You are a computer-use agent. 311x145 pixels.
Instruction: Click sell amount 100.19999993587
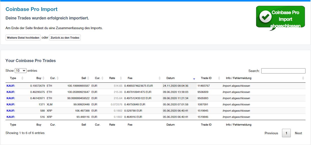tap(78, 86)
